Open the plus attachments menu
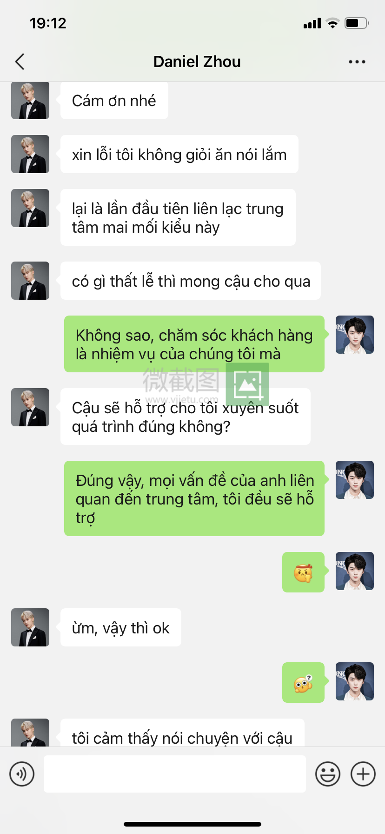The width and height of the screenshot is (385, 834). tap(363, 774)
